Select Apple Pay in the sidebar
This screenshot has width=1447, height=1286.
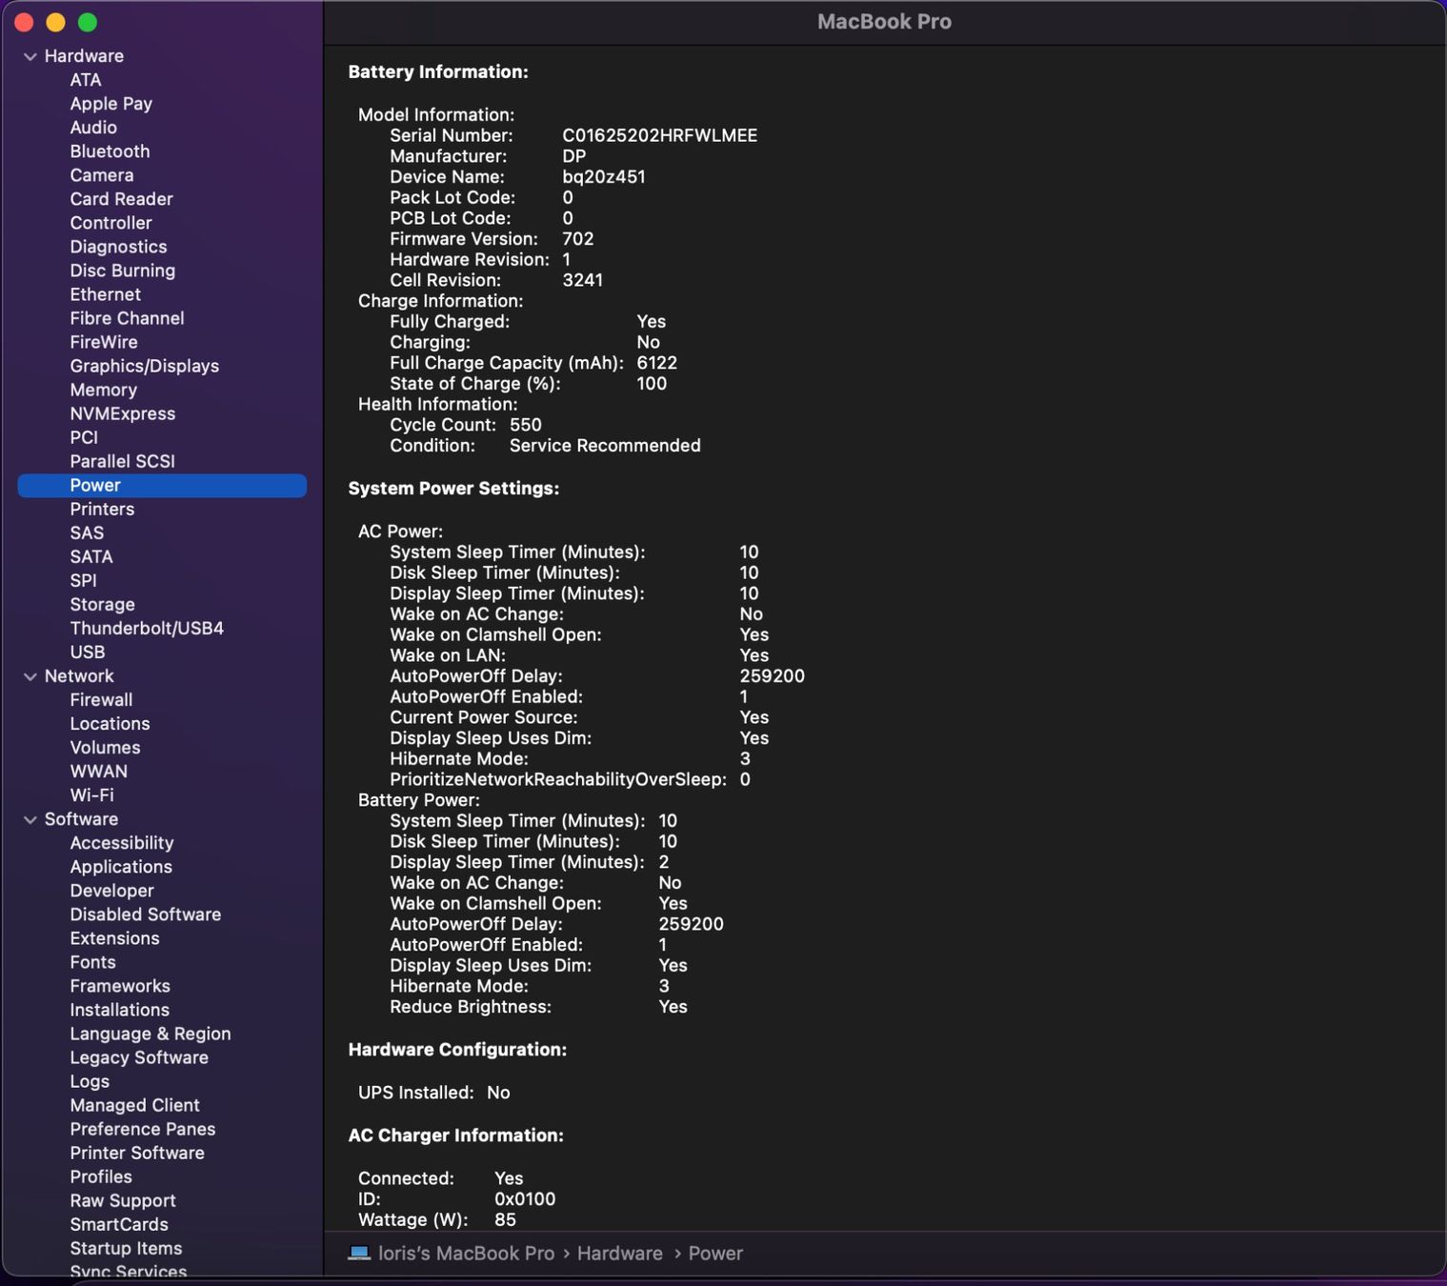pos(111,104)
